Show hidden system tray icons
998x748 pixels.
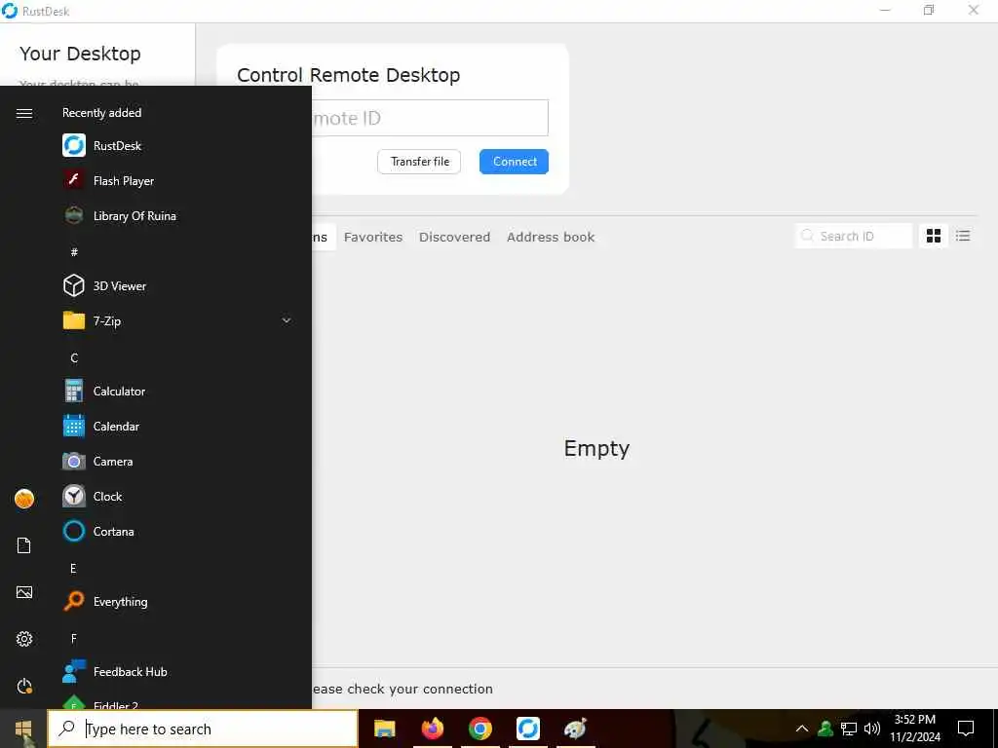tap(802, 729)
